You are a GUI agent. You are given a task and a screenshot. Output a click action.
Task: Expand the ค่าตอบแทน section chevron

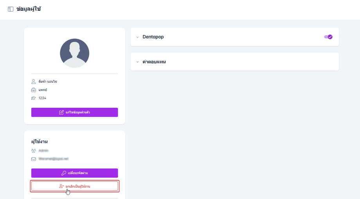(x=137, y=62)
